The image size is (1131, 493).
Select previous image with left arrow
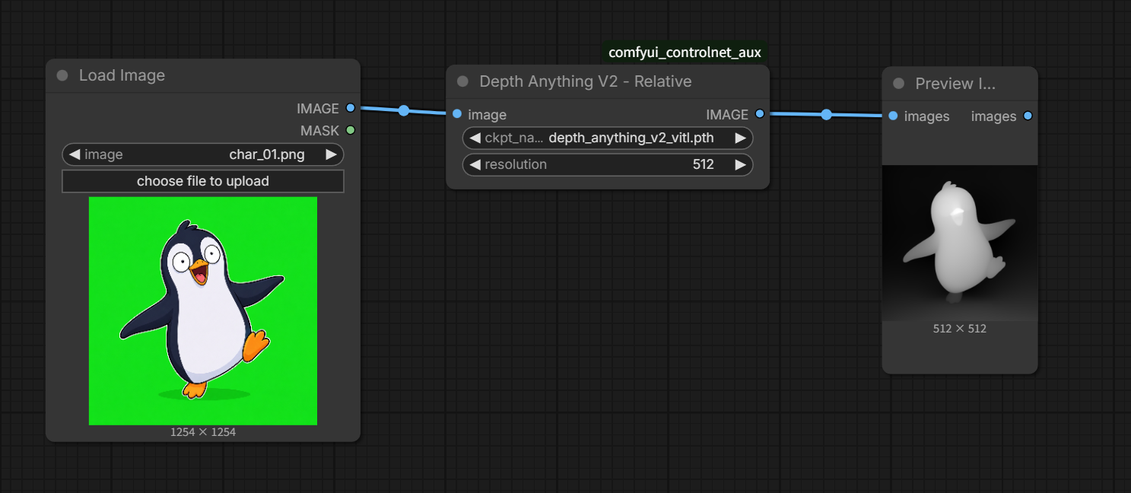(x=75, y=154)
